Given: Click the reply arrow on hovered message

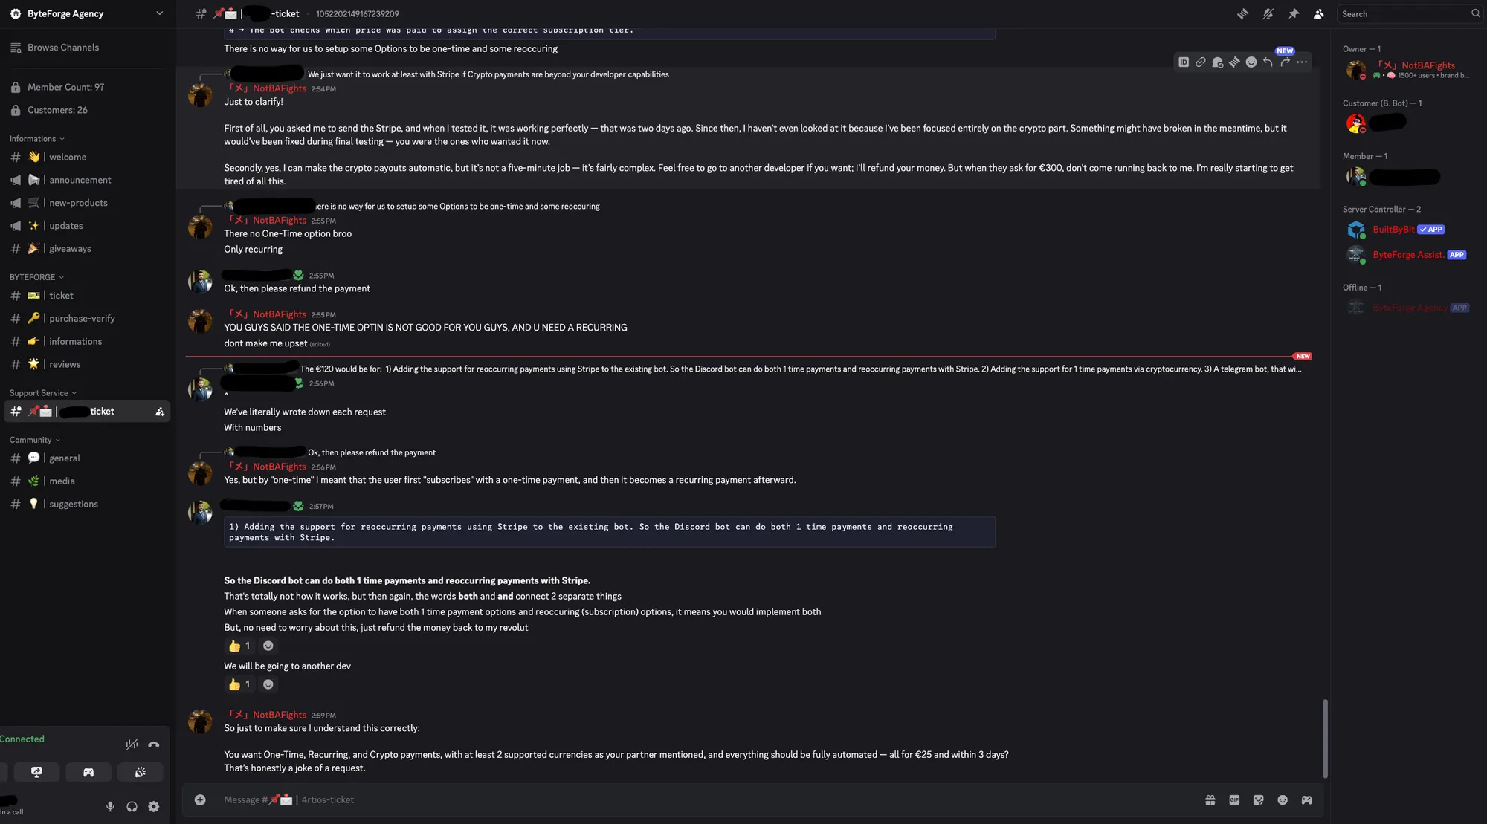Looking at the screenshot, I should tap(1268, 62).
